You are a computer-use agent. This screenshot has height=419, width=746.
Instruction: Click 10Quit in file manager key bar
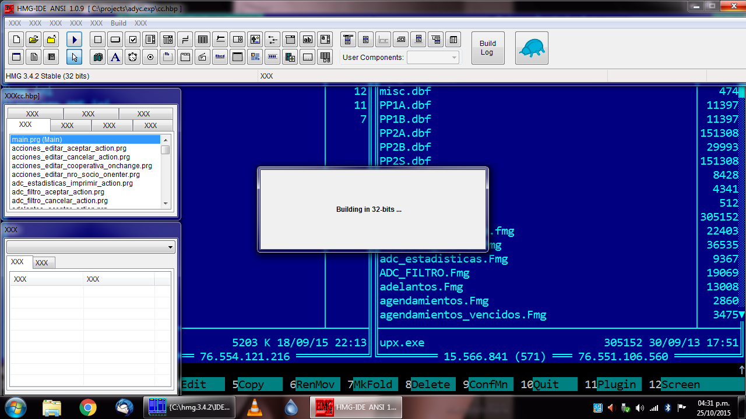[549, 385]
